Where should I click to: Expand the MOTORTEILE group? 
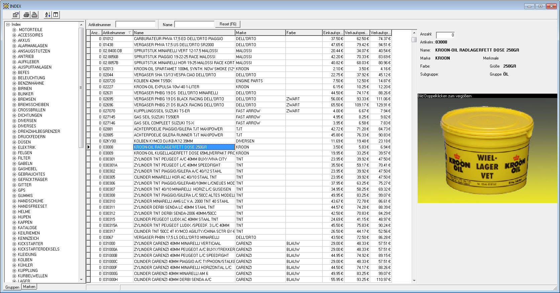tap(14, 30)
